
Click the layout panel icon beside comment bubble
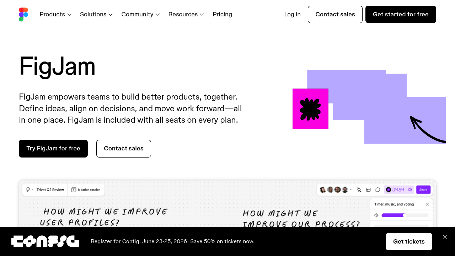click(x=368, y=190)
